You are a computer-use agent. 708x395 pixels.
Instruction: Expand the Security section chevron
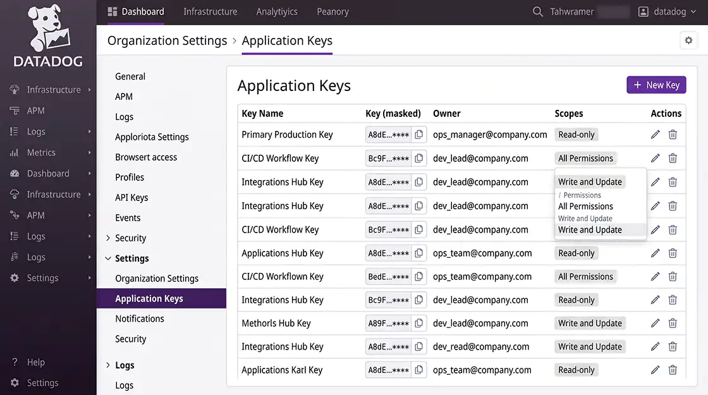click(108, 238)
